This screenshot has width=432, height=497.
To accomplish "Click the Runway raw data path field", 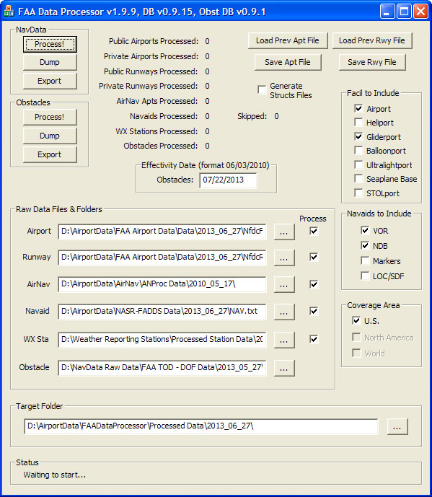I will click(x=162, y=257).
